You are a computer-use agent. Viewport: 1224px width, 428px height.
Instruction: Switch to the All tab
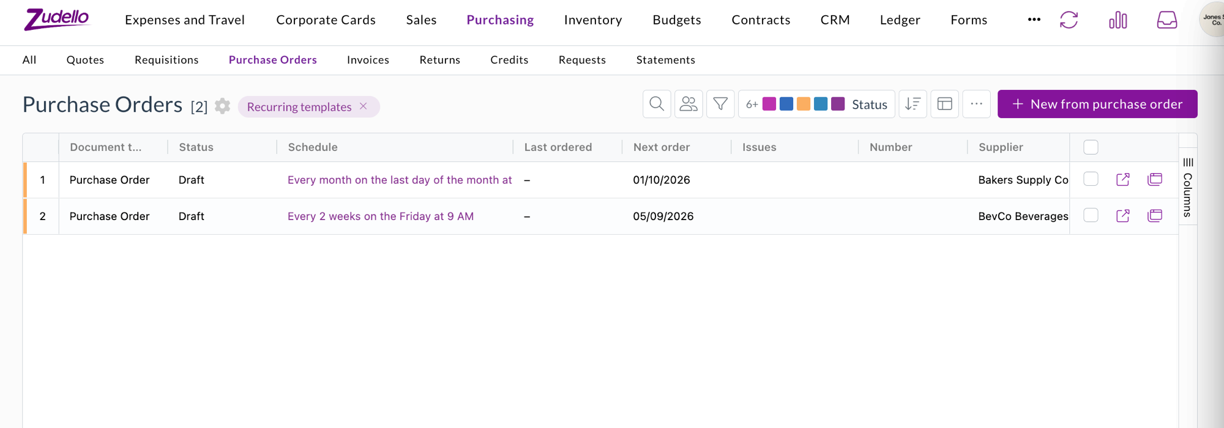[29, 59]
